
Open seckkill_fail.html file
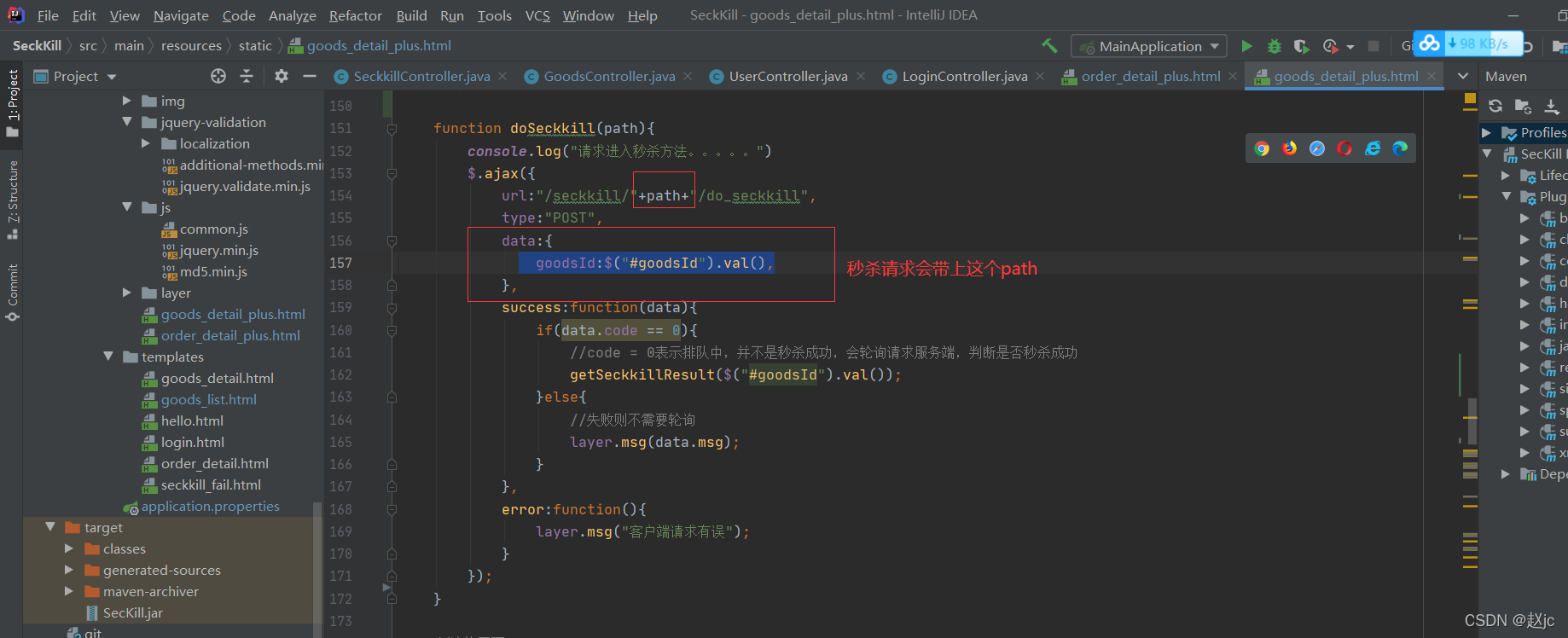pos(211,484)
